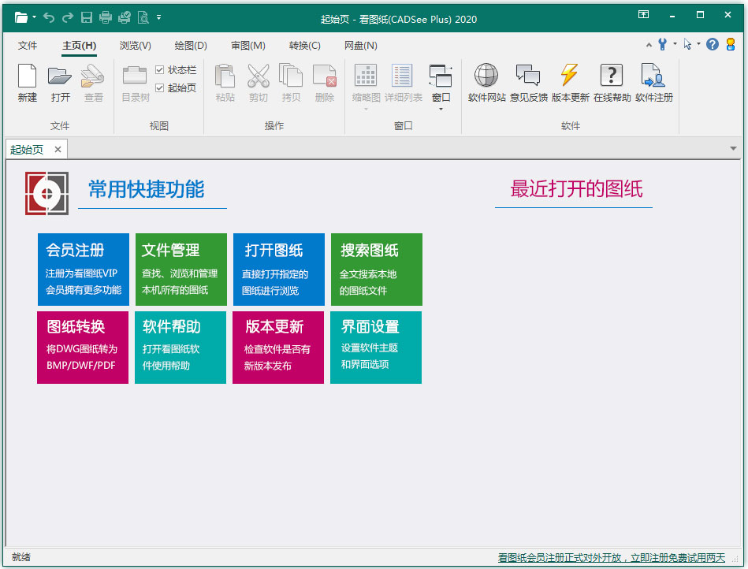
Task: Collapse the ribbon using the up chevron
Action: pos(649,45)
